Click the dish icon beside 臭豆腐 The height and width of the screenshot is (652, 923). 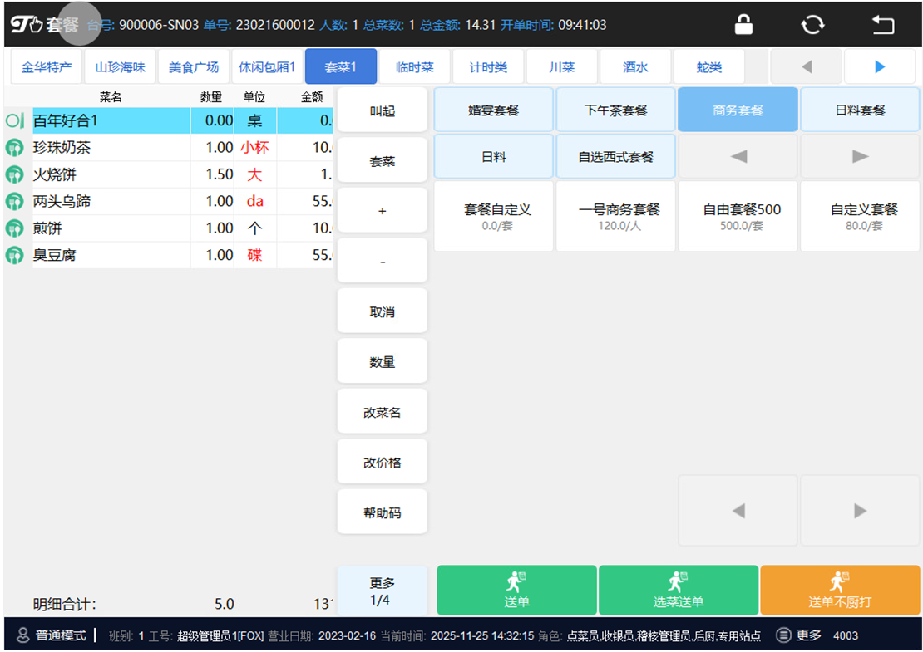[14, 256]
